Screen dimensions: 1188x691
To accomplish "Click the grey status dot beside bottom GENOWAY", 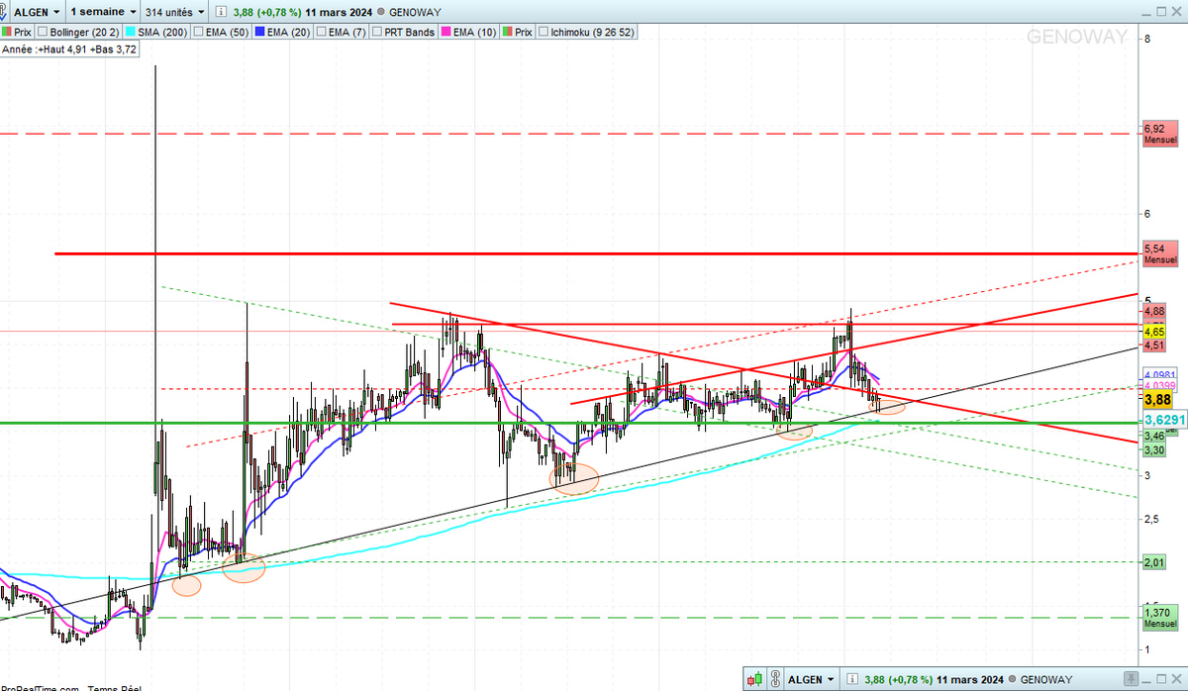I will pyautogui.click(x=1013, y=679).
